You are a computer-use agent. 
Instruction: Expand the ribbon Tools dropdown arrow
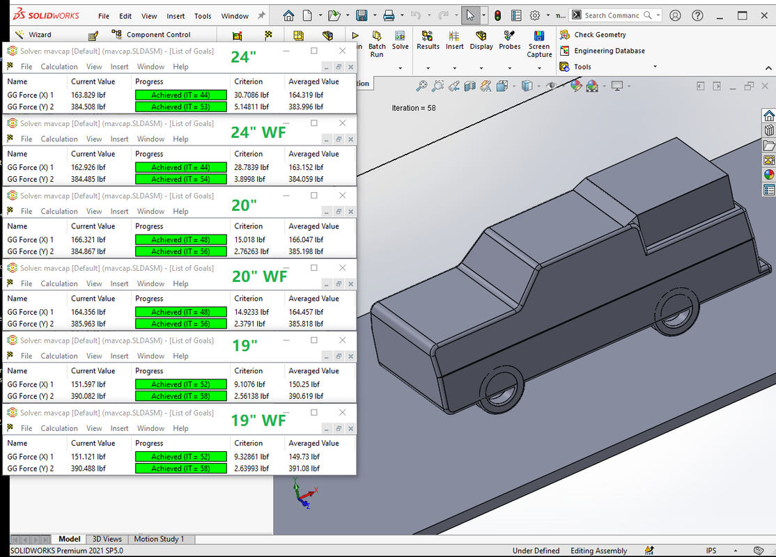click(x=655, y=66)
